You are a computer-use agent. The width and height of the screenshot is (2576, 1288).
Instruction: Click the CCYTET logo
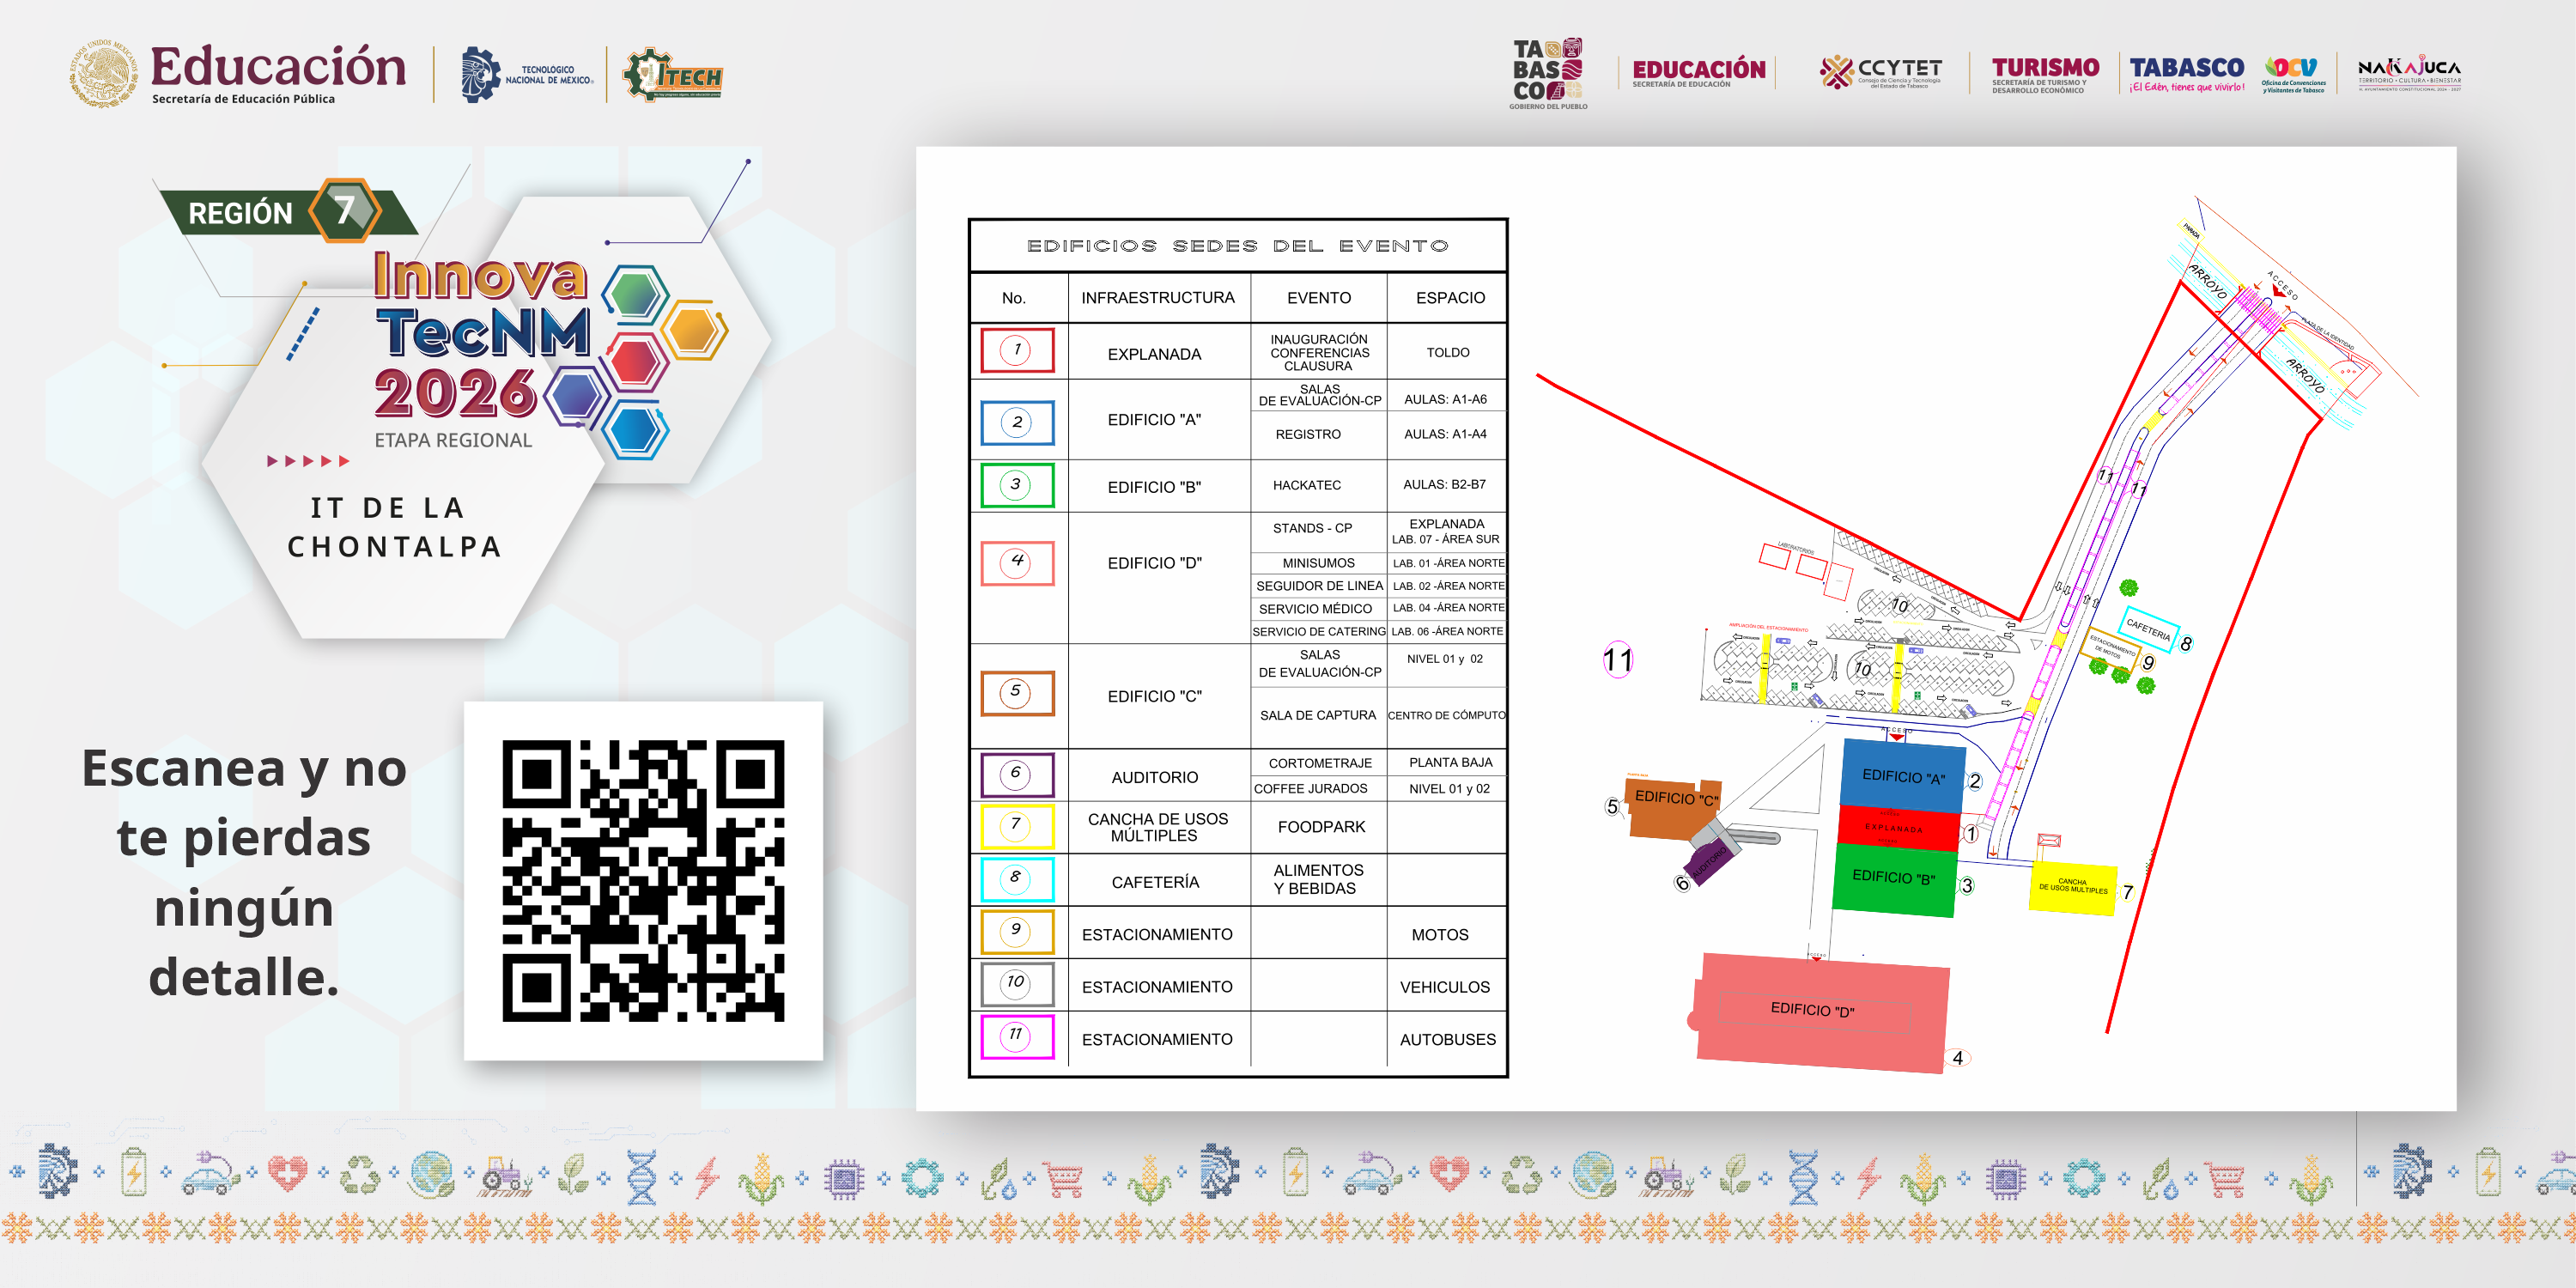1880,73
